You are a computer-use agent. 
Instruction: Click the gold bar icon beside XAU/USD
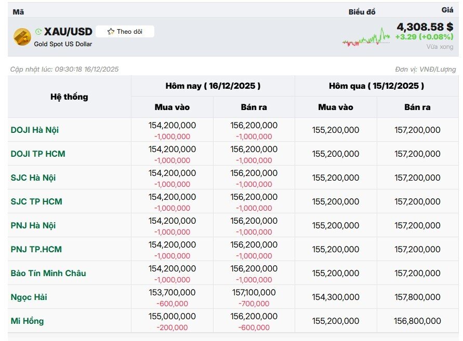[22, 37]
